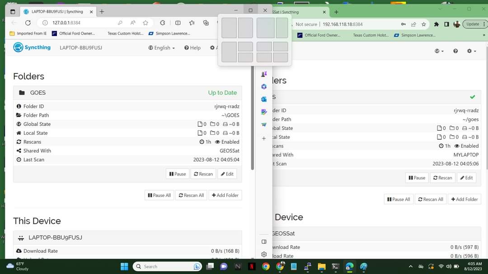This screenshot has width=488, height=274.
Task: Click Add Folder in Edge window
Action: click(225, 195)
